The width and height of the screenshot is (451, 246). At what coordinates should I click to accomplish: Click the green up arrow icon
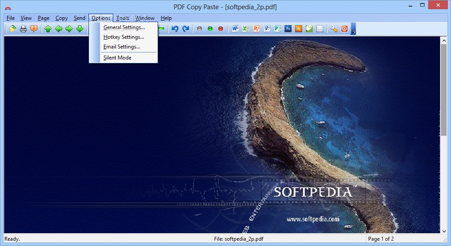click(48, 29)
